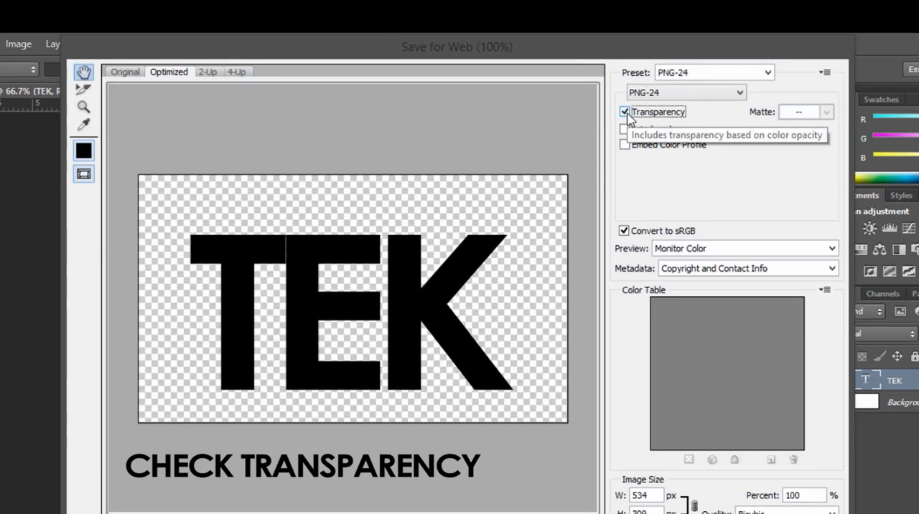This screenshot has height=514, width=919.
Task: Select the TEK layer name
Action: 895,381
